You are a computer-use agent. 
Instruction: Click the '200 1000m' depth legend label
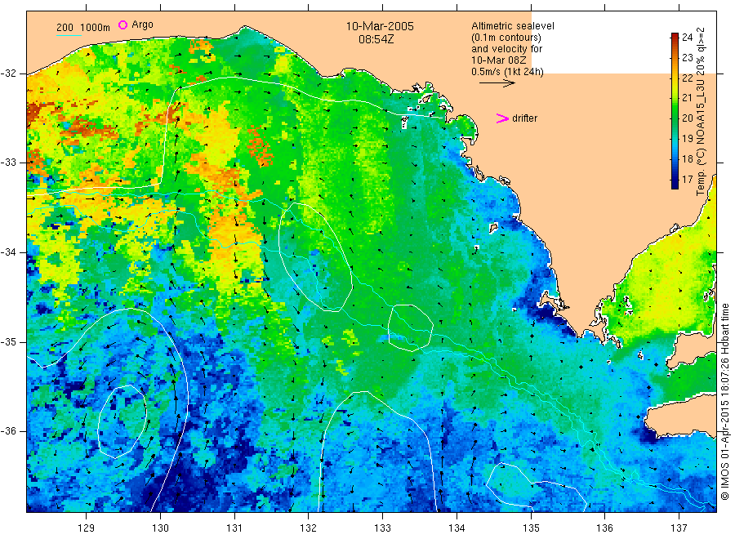click(83, 28)
